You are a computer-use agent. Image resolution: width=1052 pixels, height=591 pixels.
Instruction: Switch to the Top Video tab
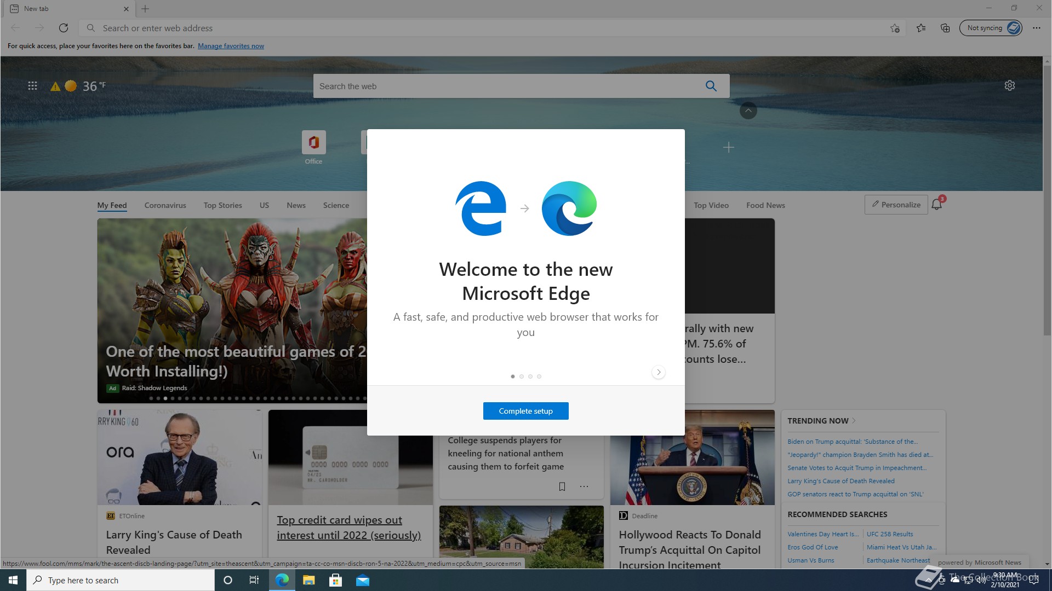pyautogui.click(x=711, y=205)
